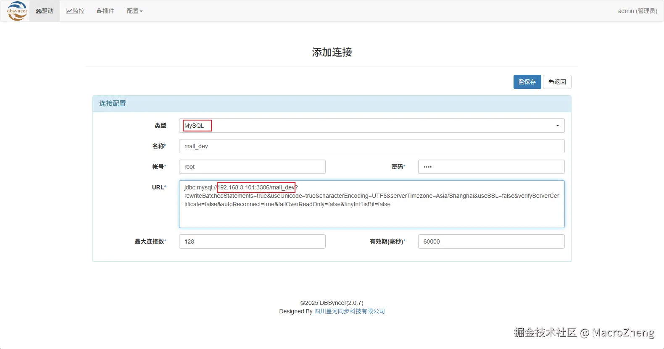Open the 监控 menu tab
Viewport: 664px width, 349px height.
point(75,11)
